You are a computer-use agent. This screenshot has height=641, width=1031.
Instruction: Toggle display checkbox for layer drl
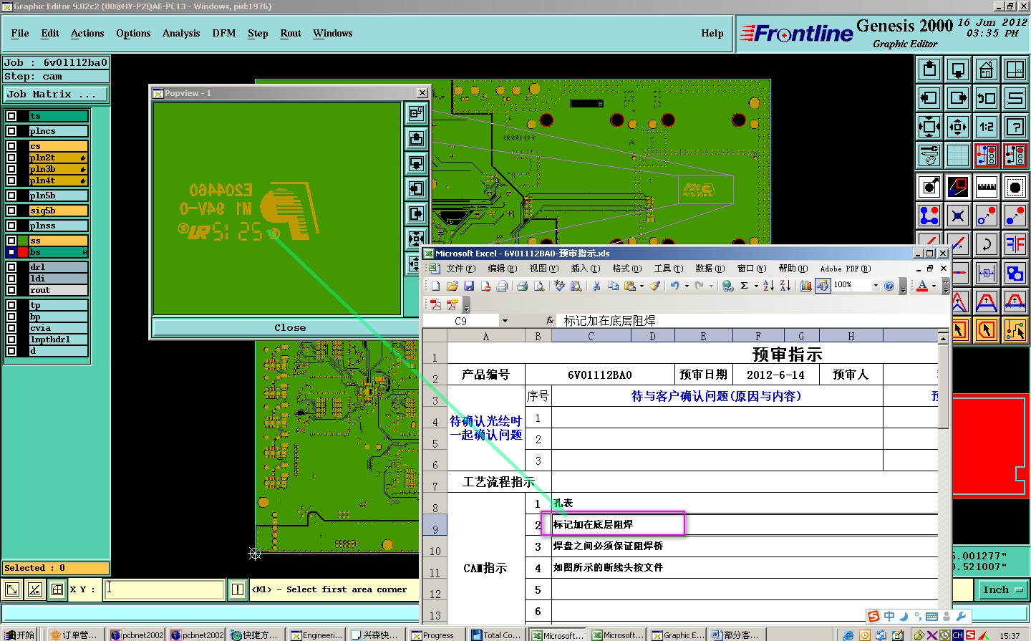click(x=11, y=267)
